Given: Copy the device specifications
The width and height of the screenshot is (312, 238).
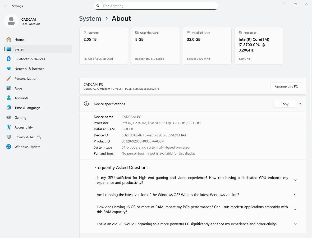Looking at the screenshot, I should pyautogui.click(x=284, y=104).
